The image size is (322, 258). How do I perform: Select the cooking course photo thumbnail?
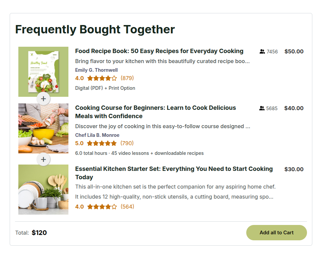pyautogui.click(x=43, y=128)
